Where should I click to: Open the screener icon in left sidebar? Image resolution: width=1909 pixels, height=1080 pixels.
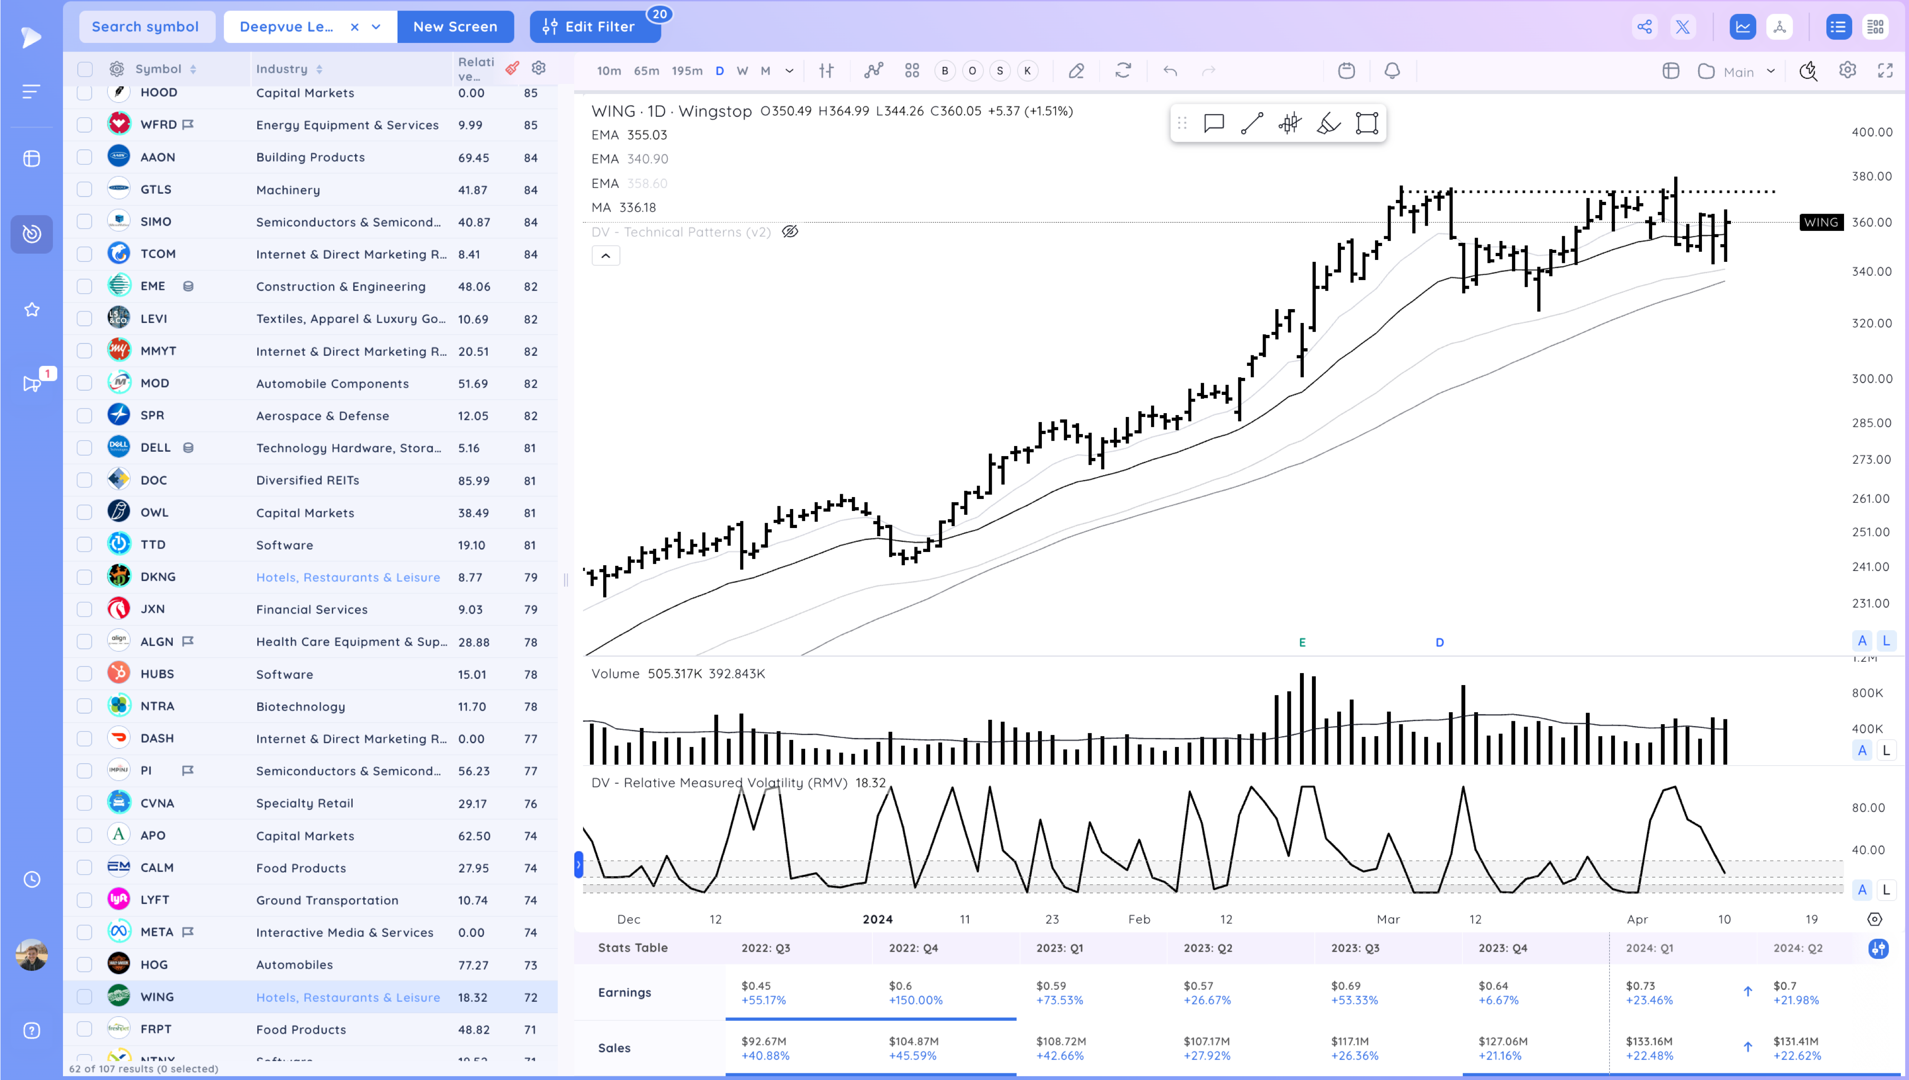[31, 234]
